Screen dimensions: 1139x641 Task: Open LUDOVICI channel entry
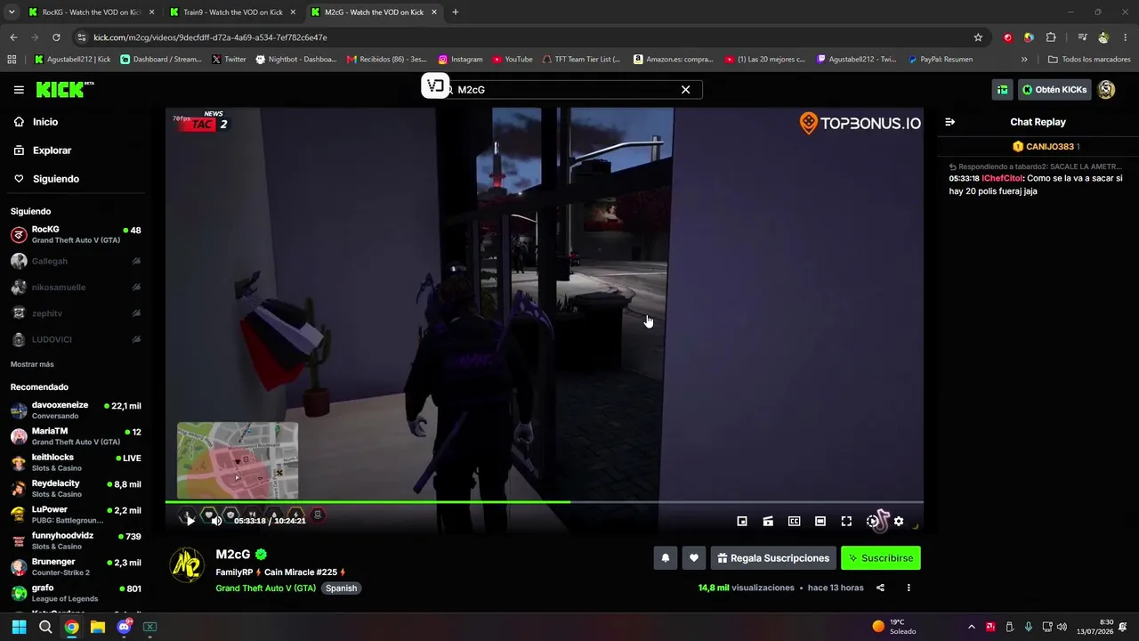coord(76,339)
